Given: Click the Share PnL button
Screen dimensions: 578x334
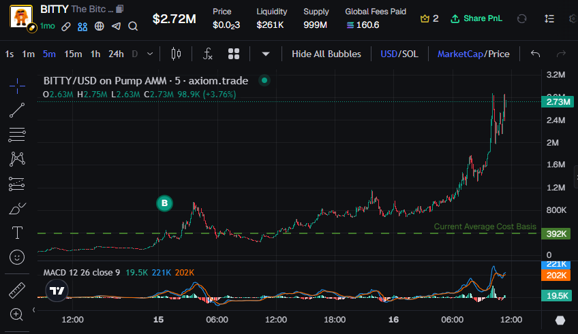Looking at the screenshot, I should coord(476,18).
